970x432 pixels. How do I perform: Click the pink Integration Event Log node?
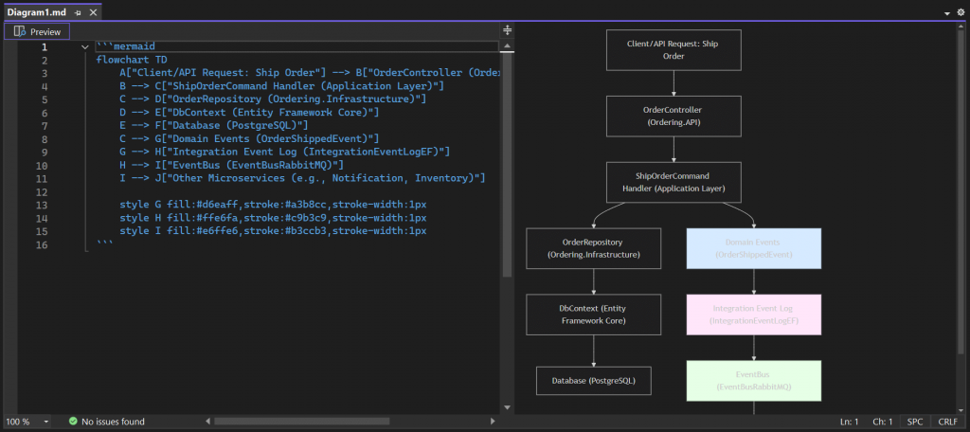coord(753,315)
